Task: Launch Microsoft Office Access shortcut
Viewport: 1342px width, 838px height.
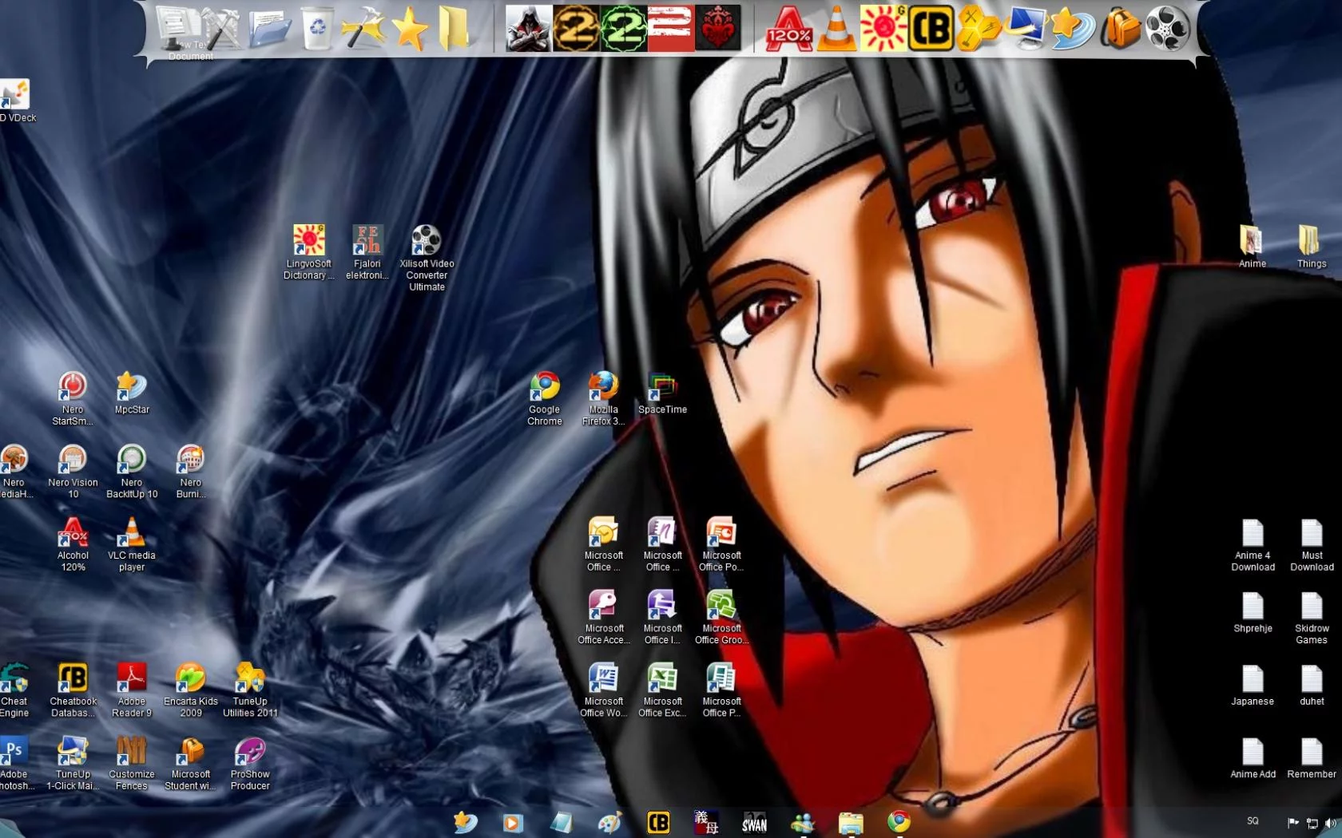Action: [x=603, y=617]
